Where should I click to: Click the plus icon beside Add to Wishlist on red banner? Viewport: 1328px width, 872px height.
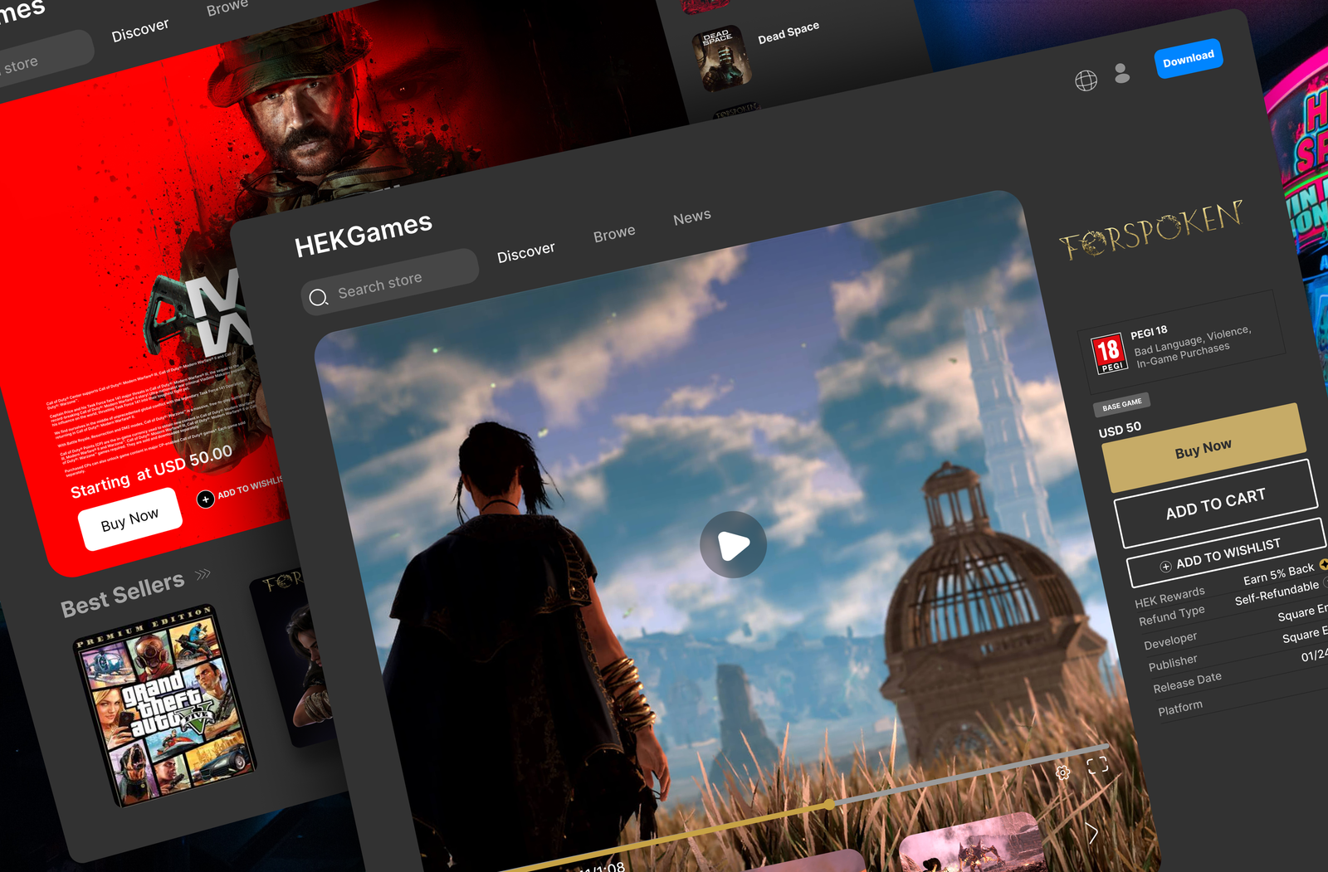(206, 499)
